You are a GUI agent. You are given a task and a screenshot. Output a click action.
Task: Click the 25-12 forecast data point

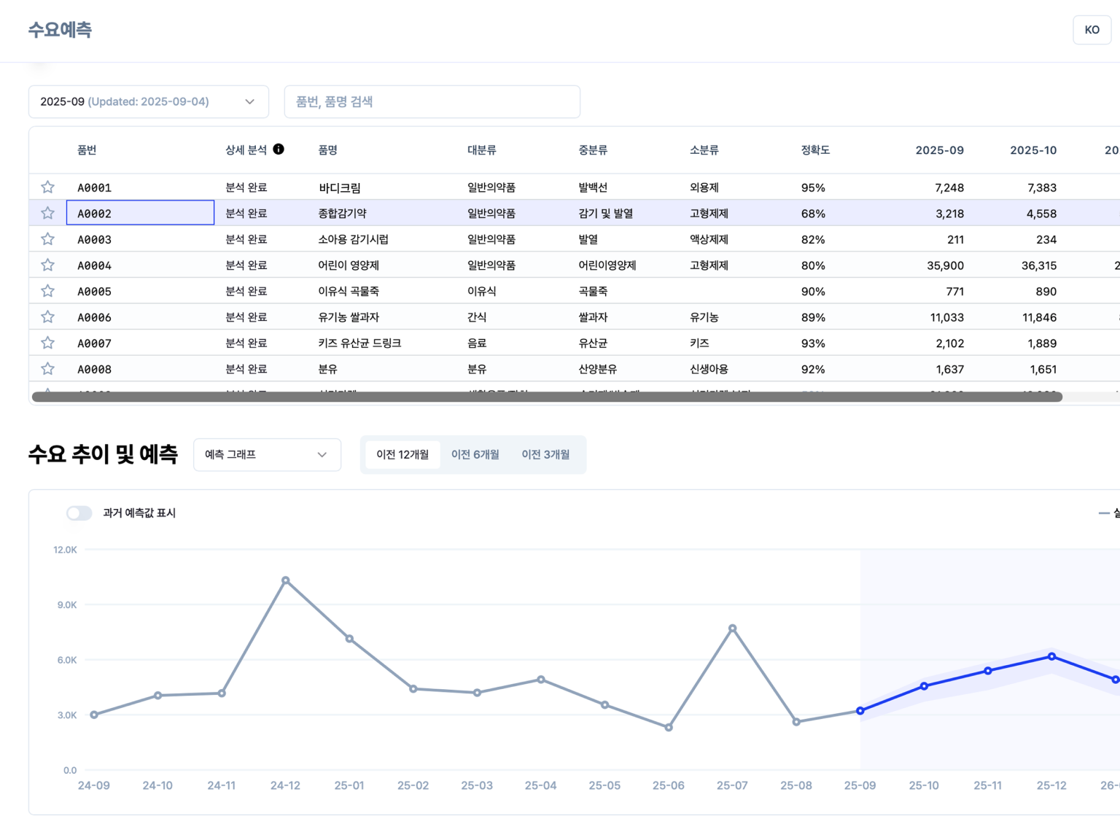tap(1051, 657)
